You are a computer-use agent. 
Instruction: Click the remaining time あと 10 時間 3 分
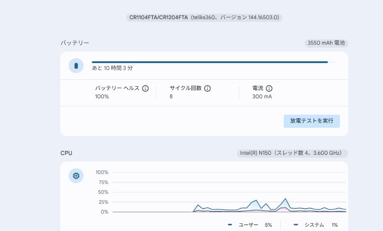111,68
